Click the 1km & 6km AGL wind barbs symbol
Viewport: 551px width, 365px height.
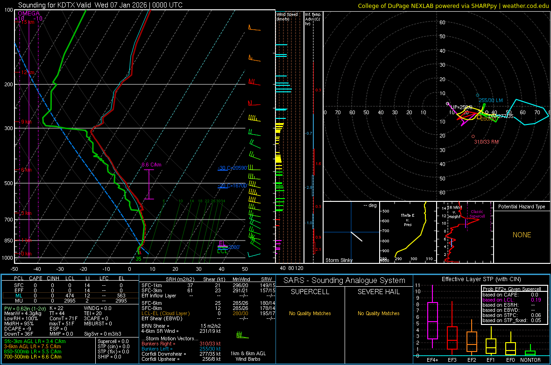coord(242,335)
